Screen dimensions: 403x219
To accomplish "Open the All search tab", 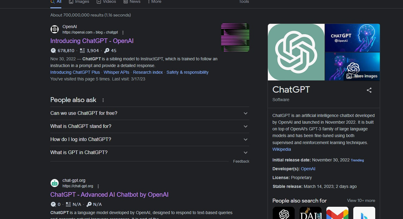I will (x=56, y=2).
